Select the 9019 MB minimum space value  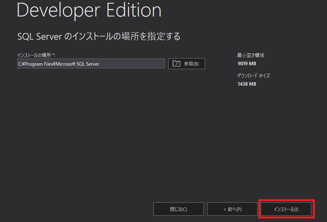click(247, 63)
